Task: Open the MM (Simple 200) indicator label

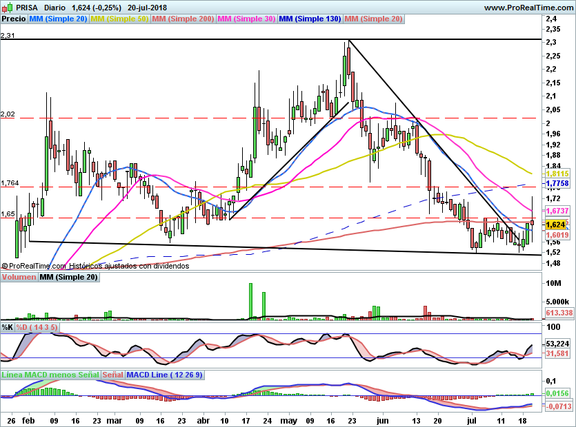Action: 183,19
